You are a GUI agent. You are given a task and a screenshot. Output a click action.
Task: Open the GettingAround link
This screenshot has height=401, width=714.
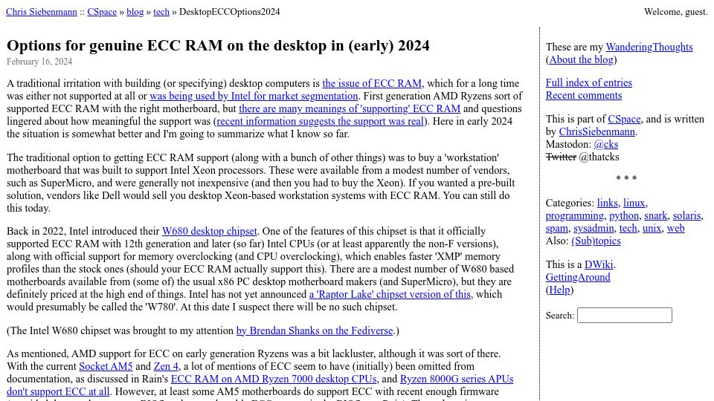pyautogui.click(x=578, y=277)
